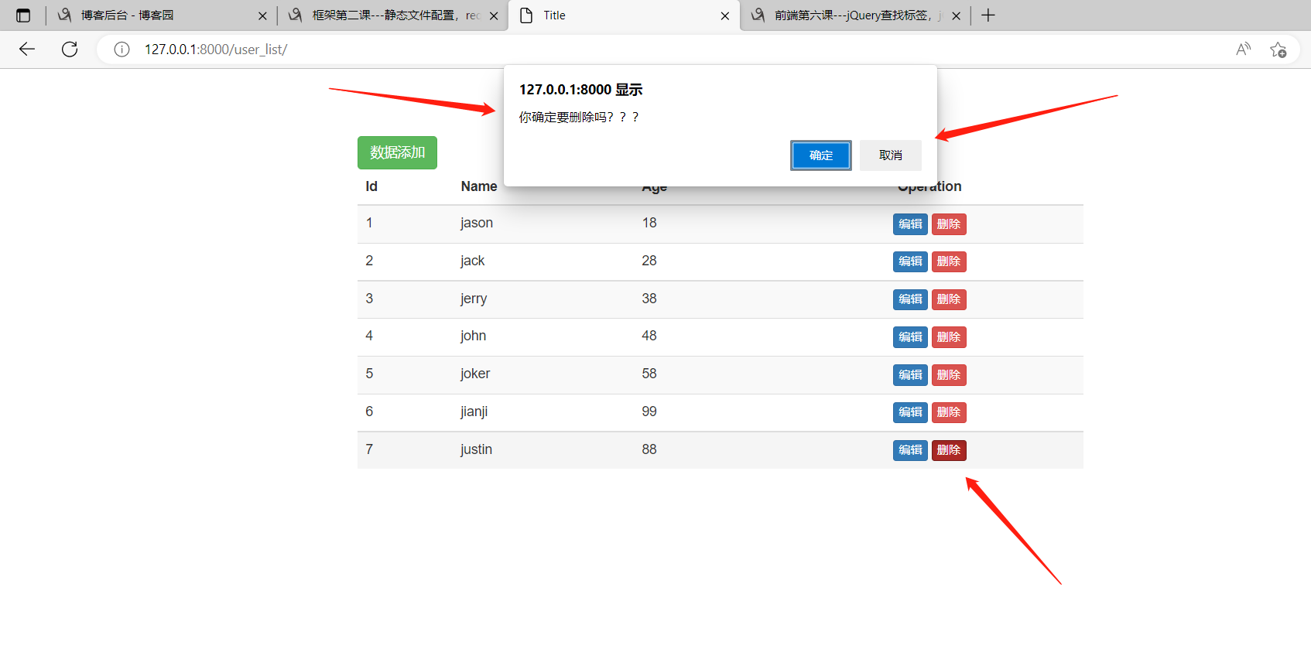Open the read aloud icon

[1243, 50]
